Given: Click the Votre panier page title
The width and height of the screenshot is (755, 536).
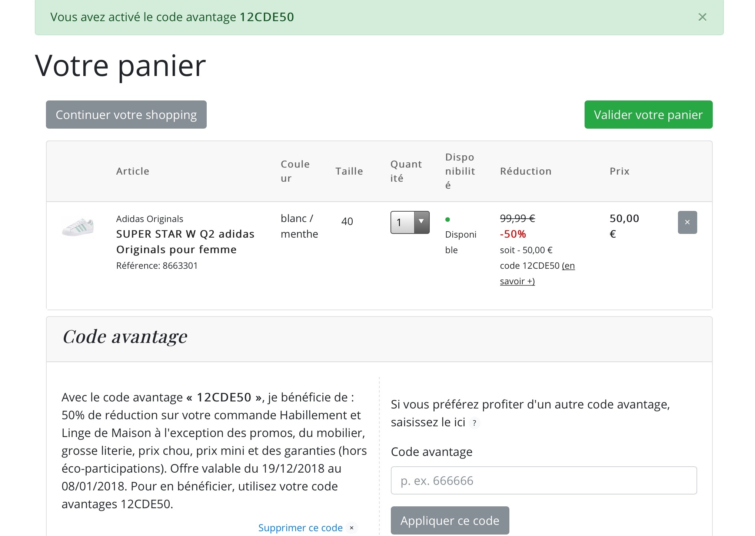Looking at the screenshot, I should tap(120, 66).
